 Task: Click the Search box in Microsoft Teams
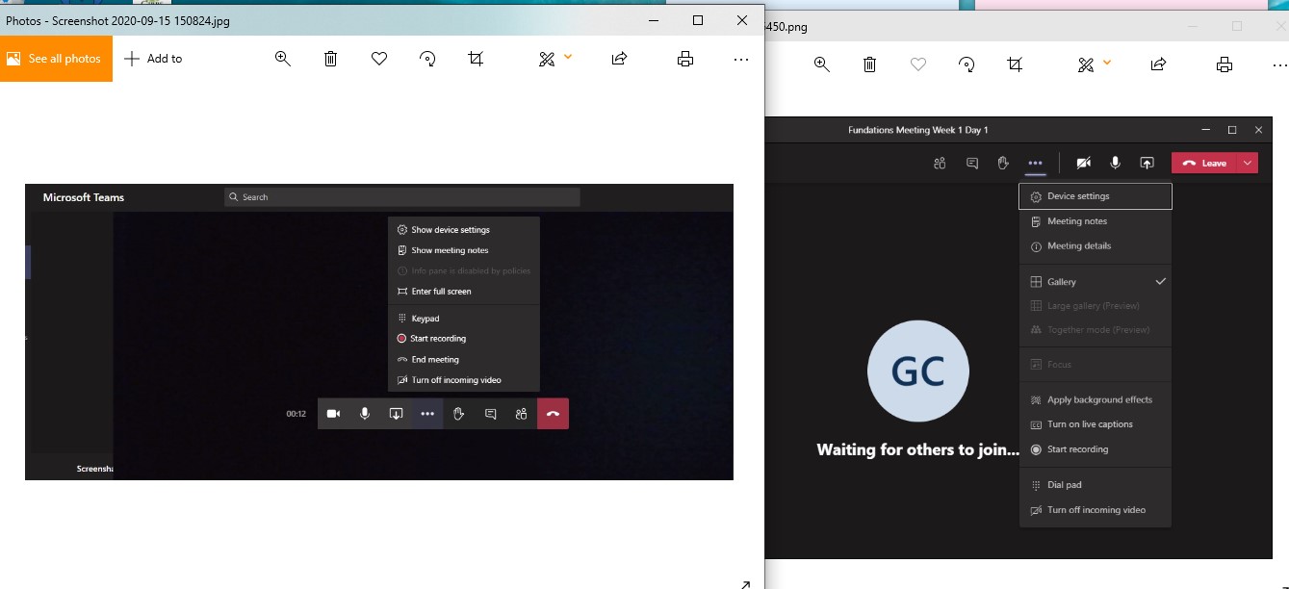pos(401,197)
